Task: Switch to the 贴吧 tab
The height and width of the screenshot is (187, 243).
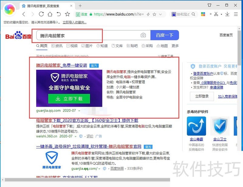Action: point(132,46)
